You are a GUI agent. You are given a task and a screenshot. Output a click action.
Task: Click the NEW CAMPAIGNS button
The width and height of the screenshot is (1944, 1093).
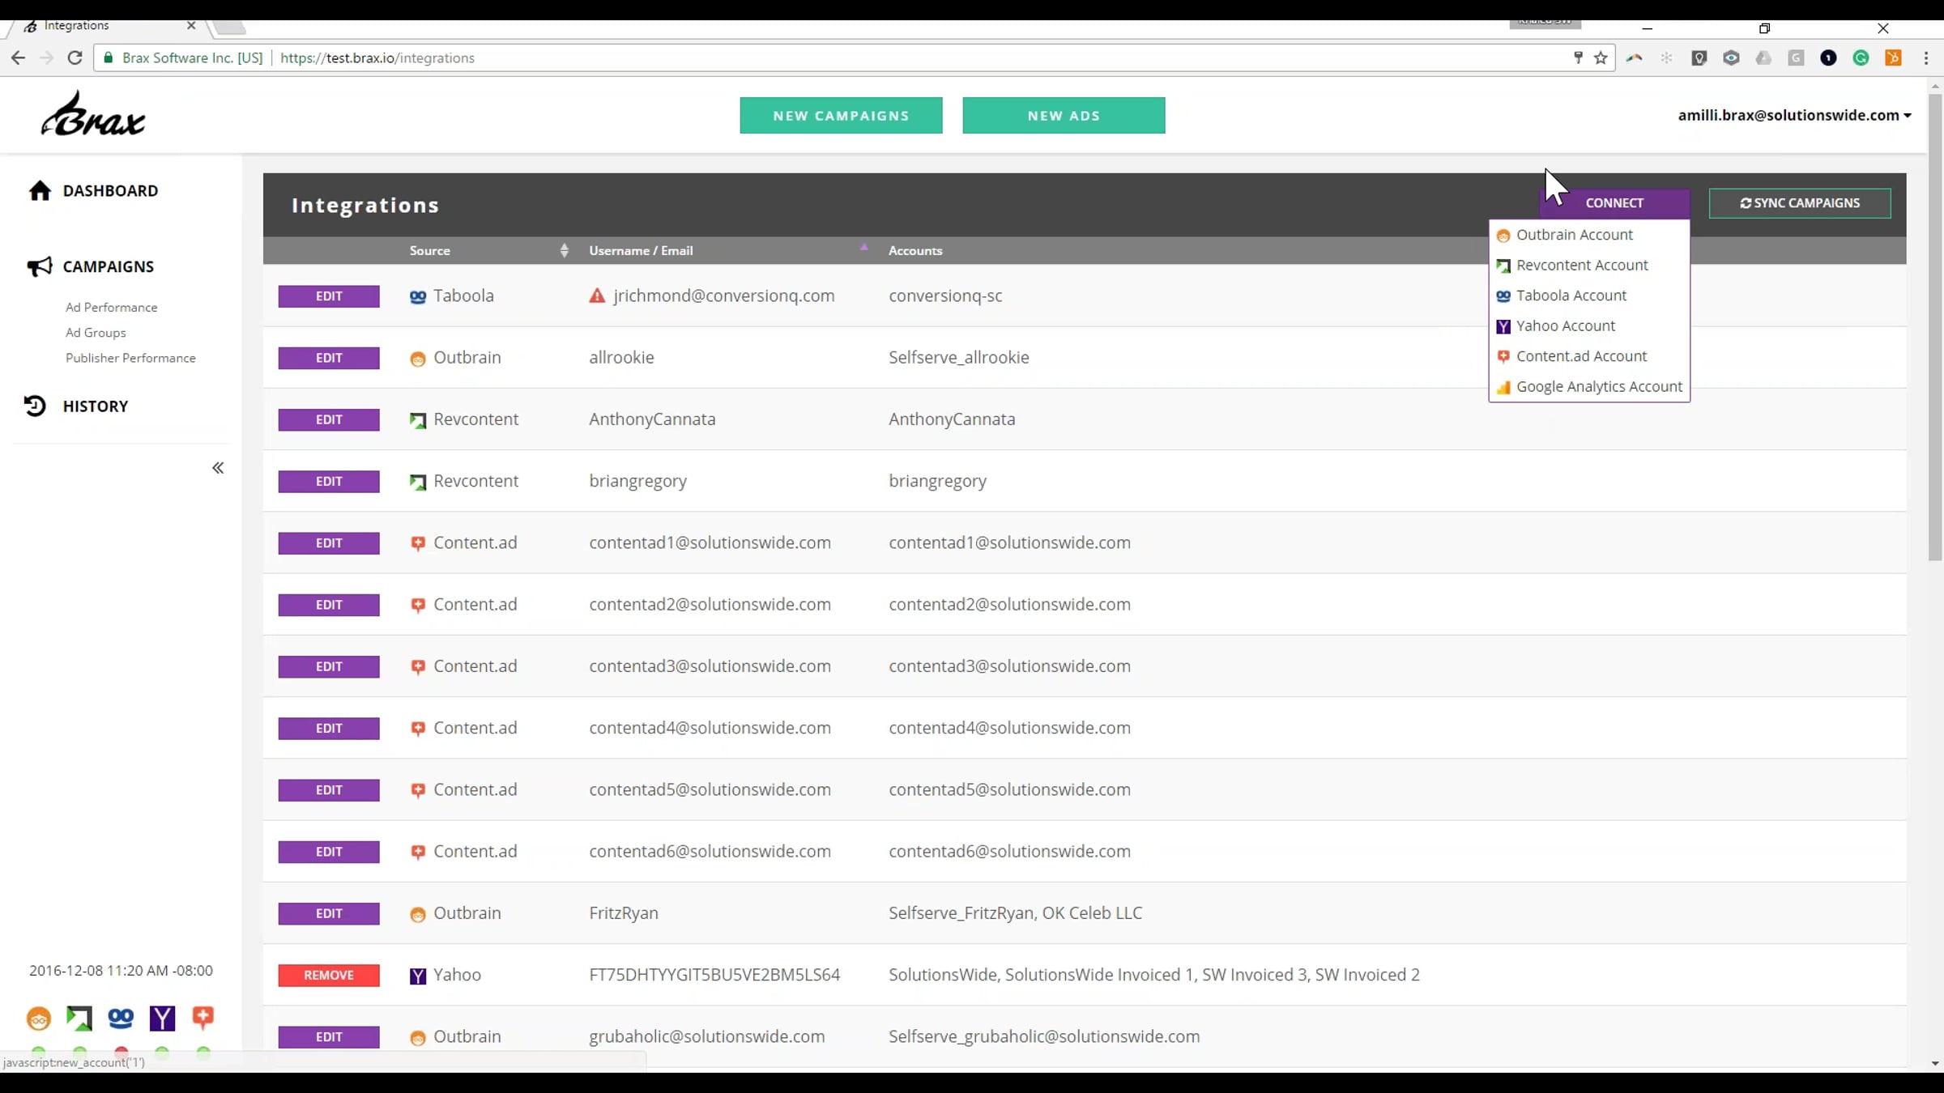(x=841, y=115)
